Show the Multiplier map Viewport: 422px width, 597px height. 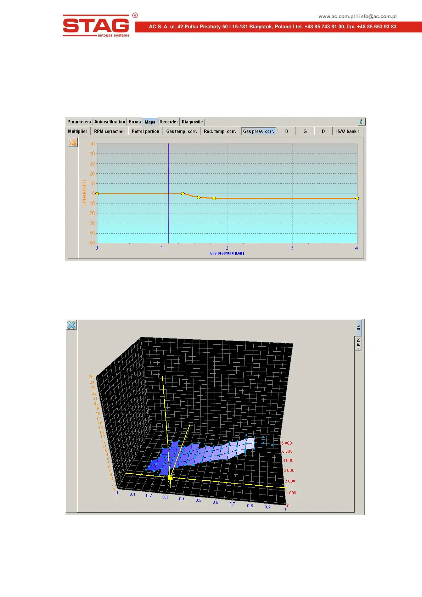click(x=78, y=131)
